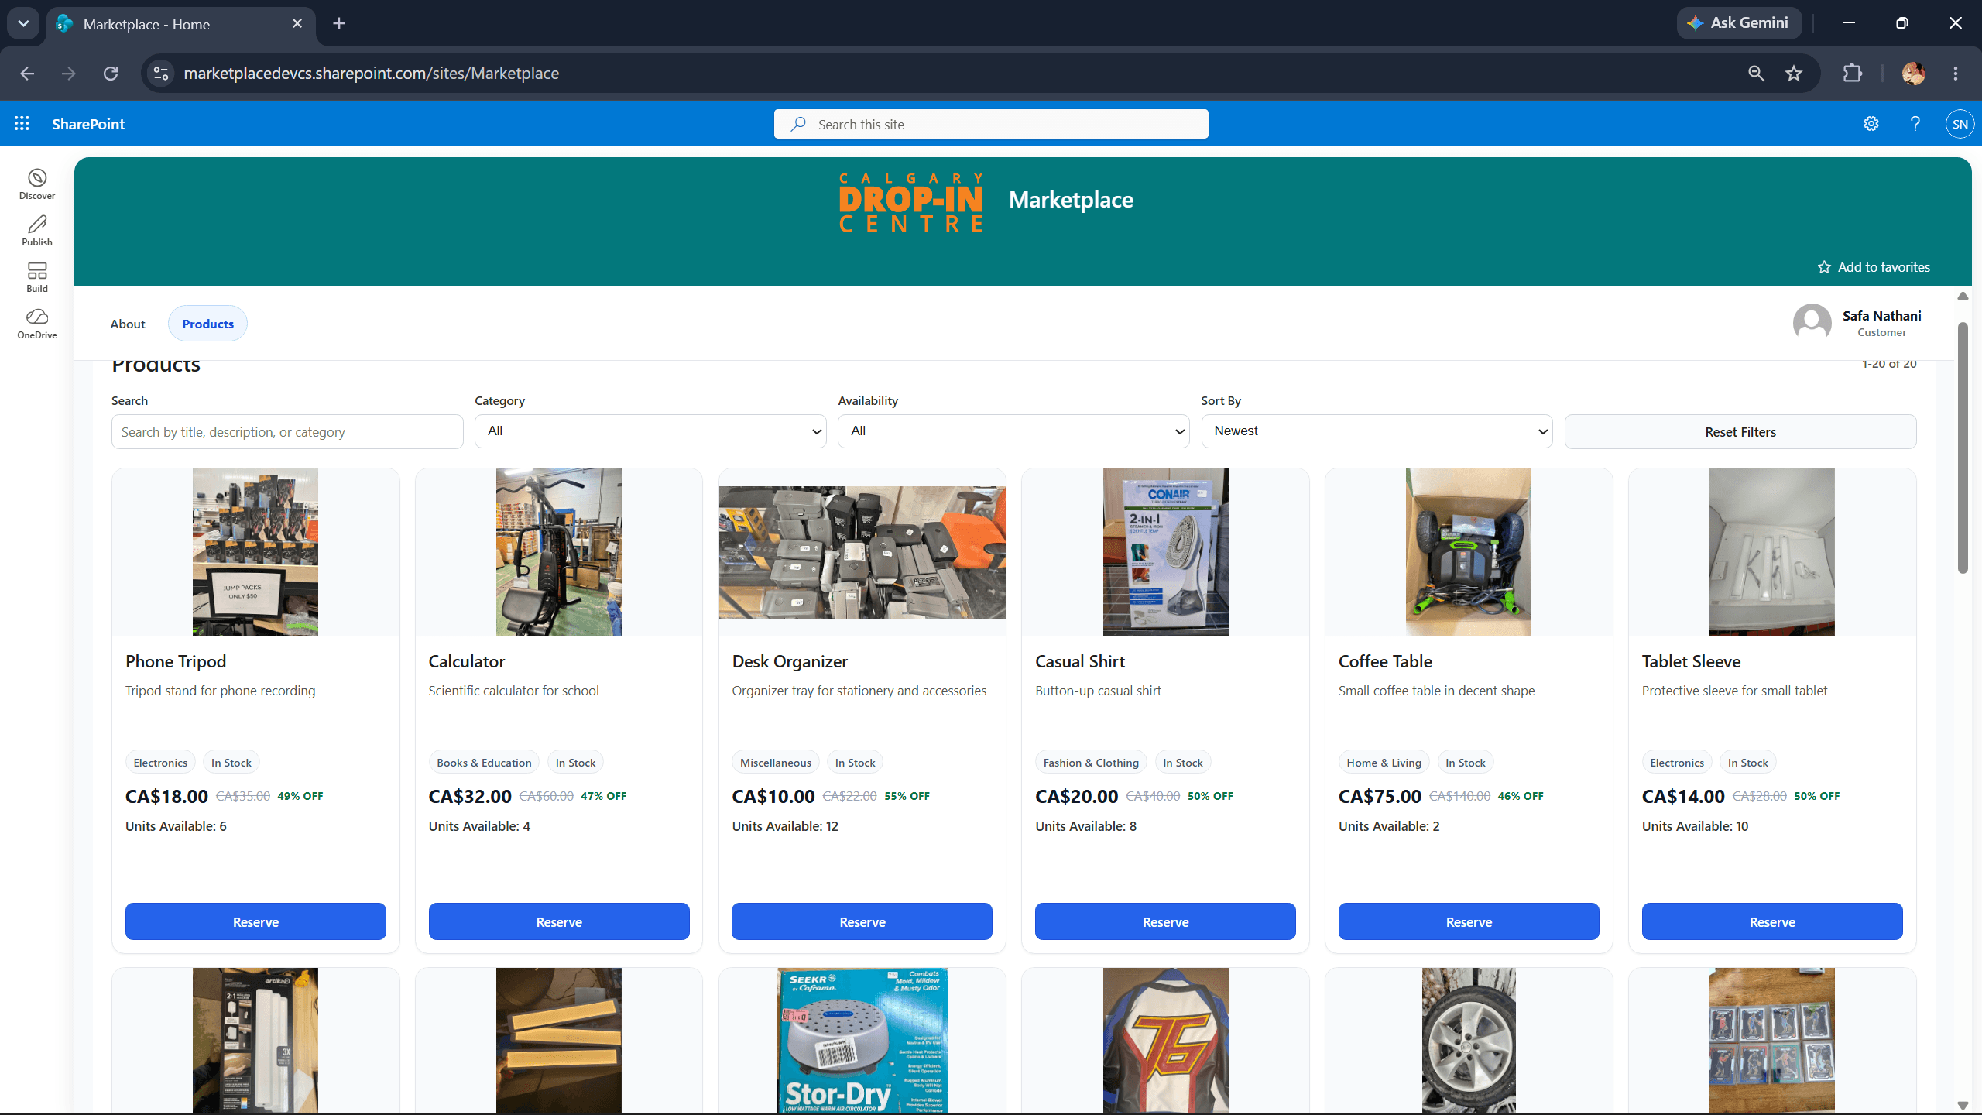The image size is (1982, 1115).
Task: Open the Chrome three-dot menu
Action: point(1956,74)
